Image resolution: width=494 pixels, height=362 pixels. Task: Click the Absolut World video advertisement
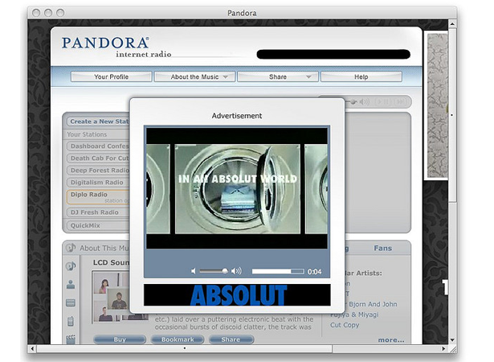click(237, 188)
